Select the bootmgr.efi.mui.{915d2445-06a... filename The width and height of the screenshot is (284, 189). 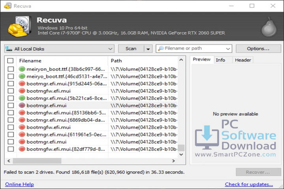pyautogui.click(x=67, y=83)
